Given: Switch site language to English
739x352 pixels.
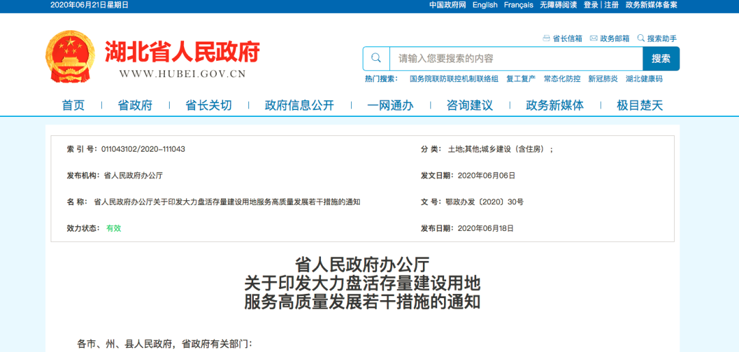Looking at the screenshot, I should (x=484, y=5).
